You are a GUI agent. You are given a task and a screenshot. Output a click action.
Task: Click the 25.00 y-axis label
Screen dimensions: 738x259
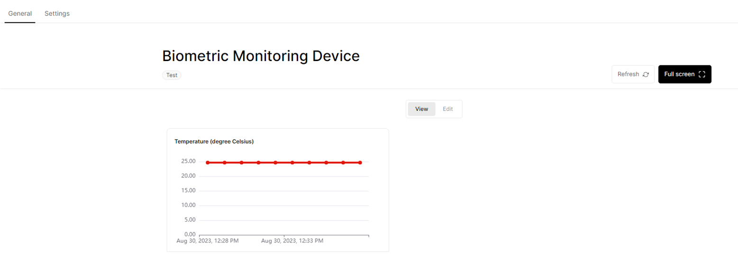(x=188, y=161)
